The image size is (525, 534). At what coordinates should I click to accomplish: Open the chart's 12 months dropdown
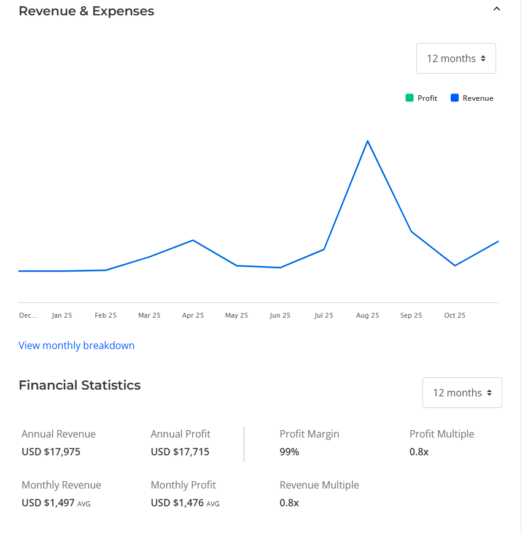click(x=456, y=58)
